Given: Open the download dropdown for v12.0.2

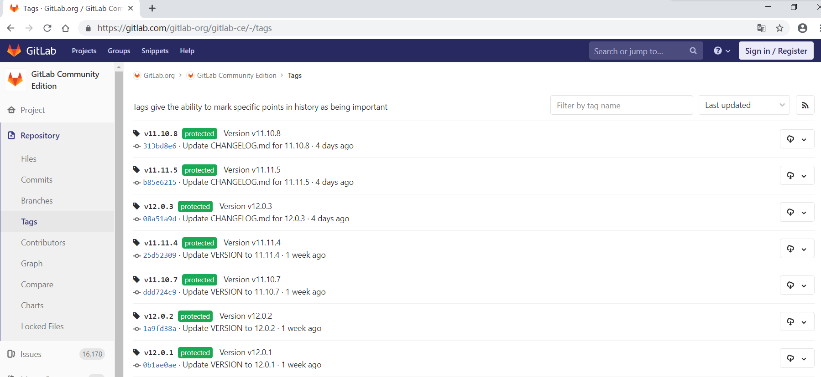Looking at the screenshot, I should click(797, 321).
